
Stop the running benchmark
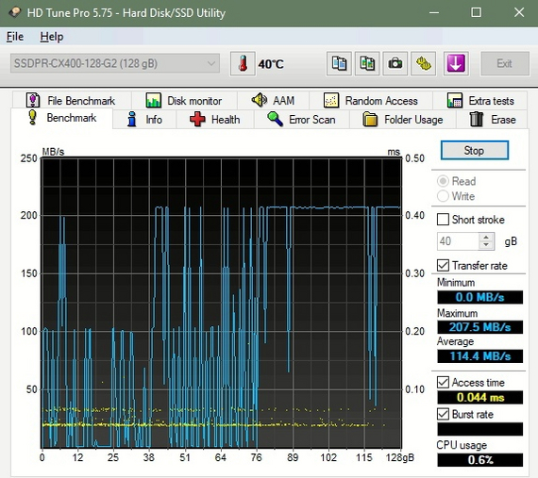point(475,151)
